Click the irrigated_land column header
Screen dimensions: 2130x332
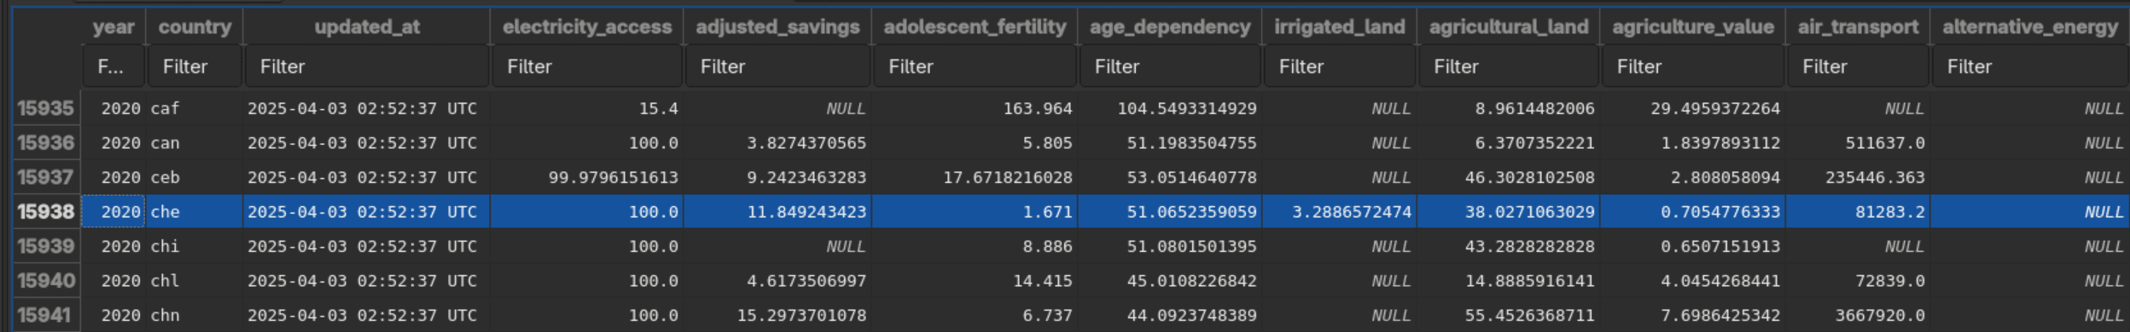(1340, 27)
